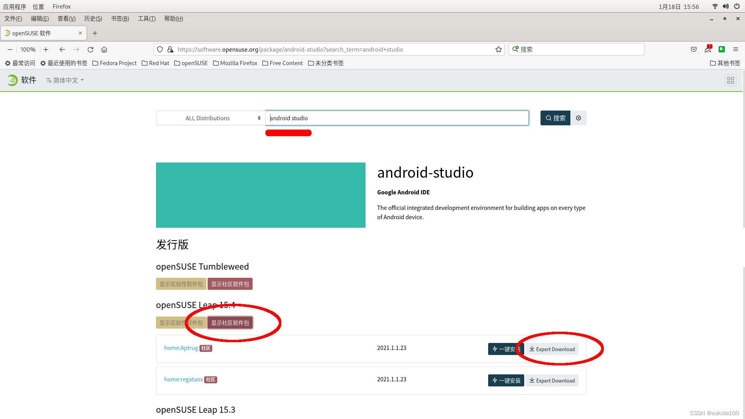Click 一键安装 for home:Aptrug

[x=506, y=349]
